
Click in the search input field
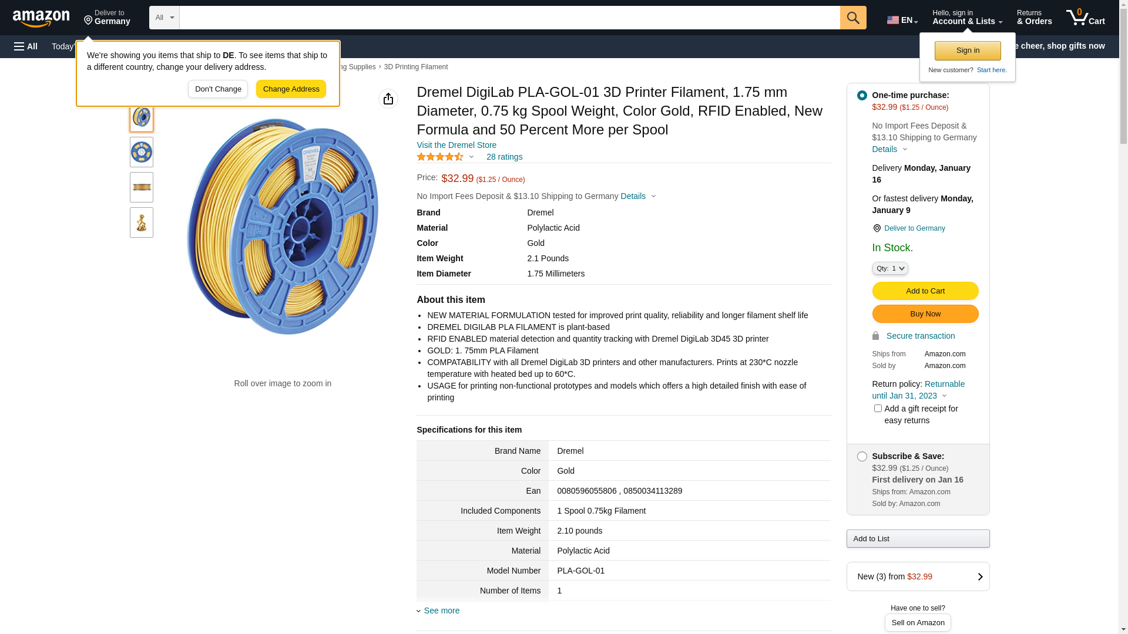tap(509, 18)
